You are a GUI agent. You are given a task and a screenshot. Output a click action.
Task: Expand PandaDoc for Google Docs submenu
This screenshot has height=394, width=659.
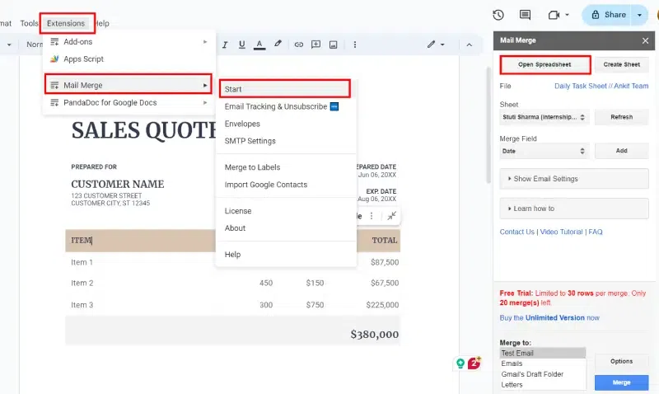click(129, 102)
